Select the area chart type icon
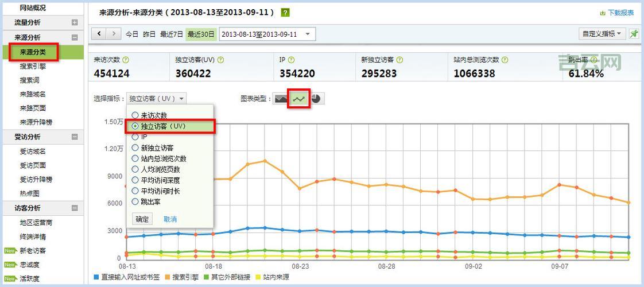644x287 pixels. [281, 99]
